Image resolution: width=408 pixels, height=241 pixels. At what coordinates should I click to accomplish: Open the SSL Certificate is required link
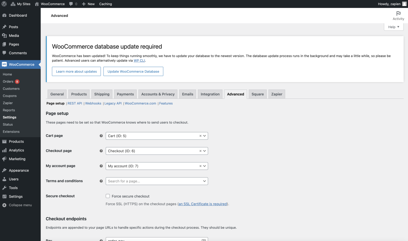tap(203, 204)
